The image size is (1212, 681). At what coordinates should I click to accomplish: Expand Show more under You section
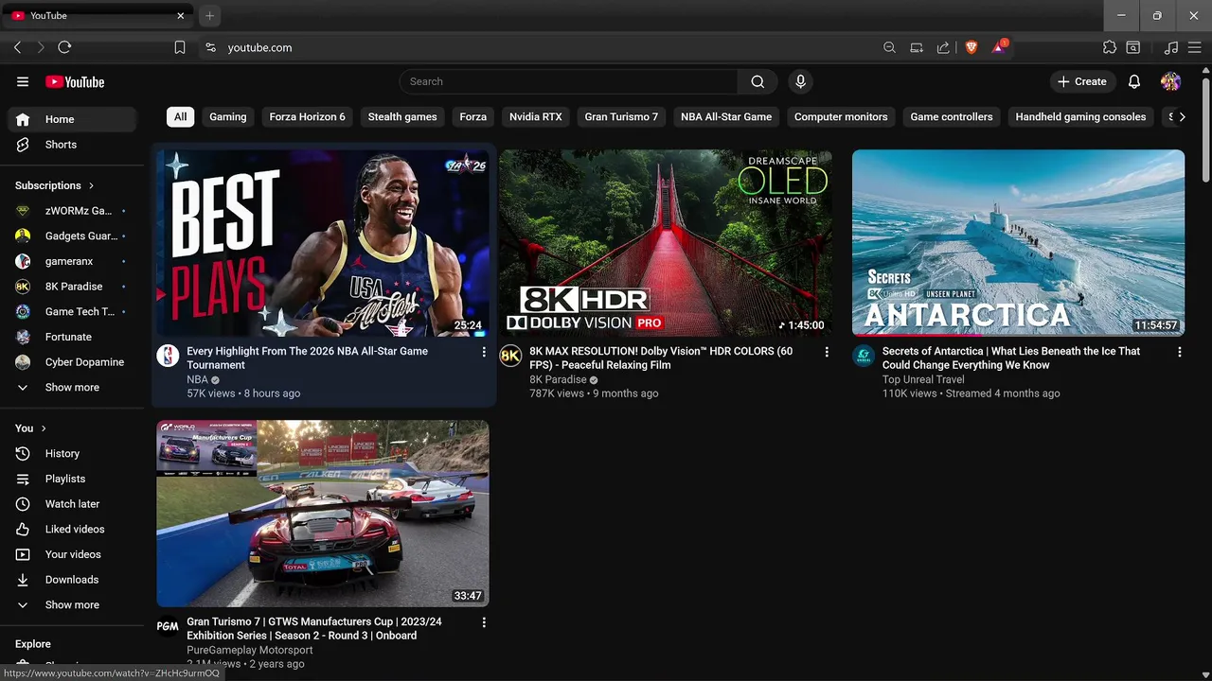click(x=72, y=605)
